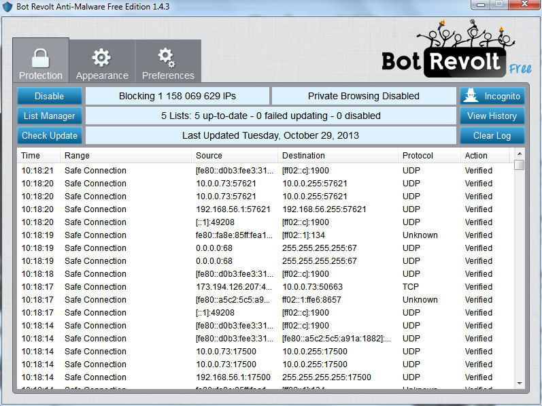The width and height of the screenshot is (542, 406).
Task: Select the TCP protocol cell
Action: 410,287
